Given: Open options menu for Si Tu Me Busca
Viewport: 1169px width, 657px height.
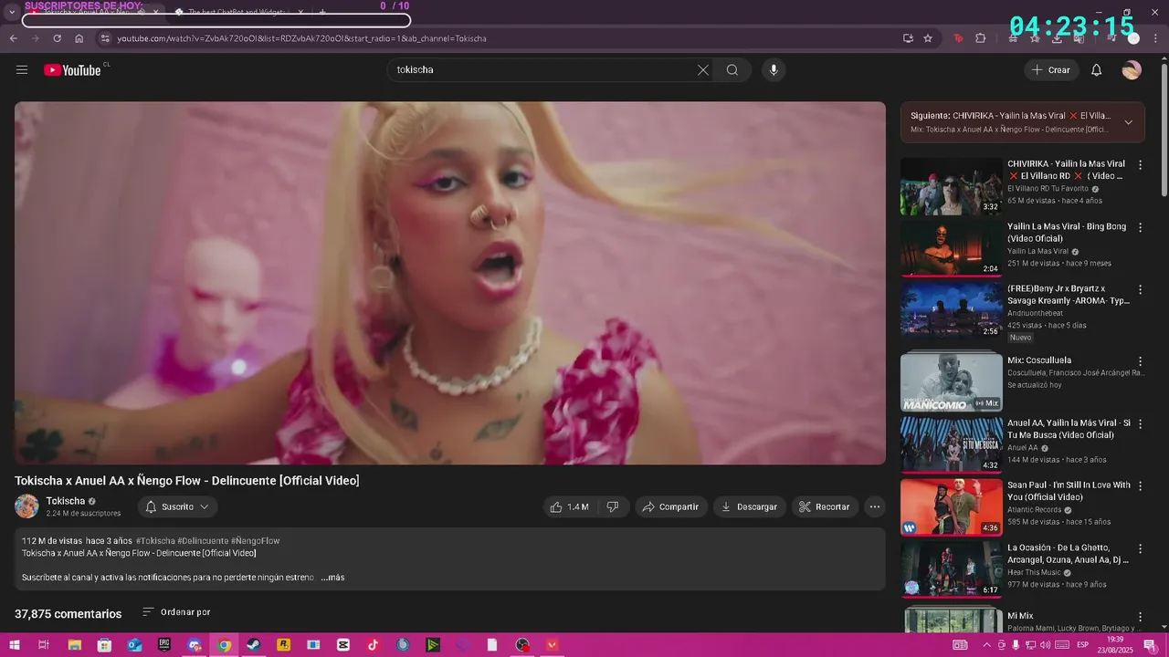Looking at the screenshot, I should (1140, 424).
